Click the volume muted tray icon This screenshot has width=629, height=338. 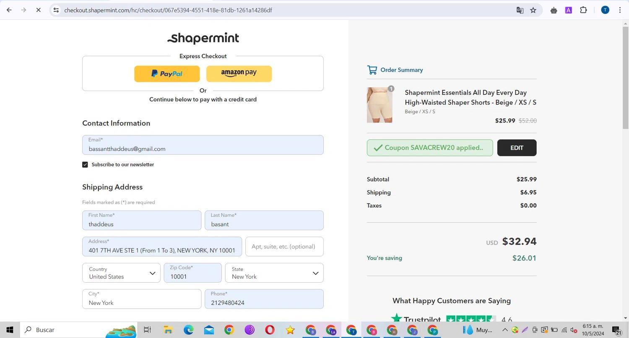click(574, 330)
